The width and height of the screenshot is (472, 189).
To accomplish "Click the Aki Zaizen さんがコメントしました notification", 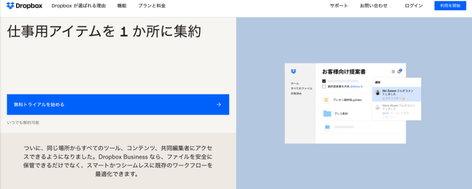I will [x=396, y=94].
